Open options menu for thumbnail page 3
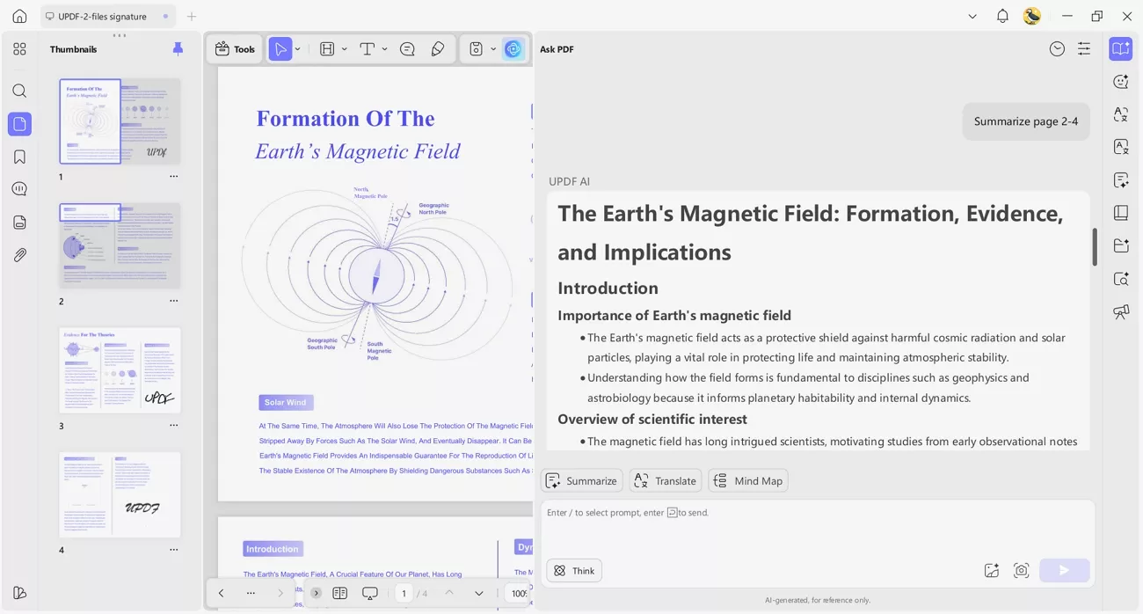 click(x=174, y=425)
